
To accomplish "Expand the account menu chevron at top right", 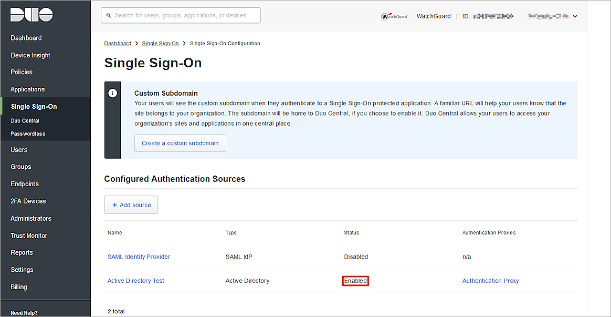I will 575,16.
